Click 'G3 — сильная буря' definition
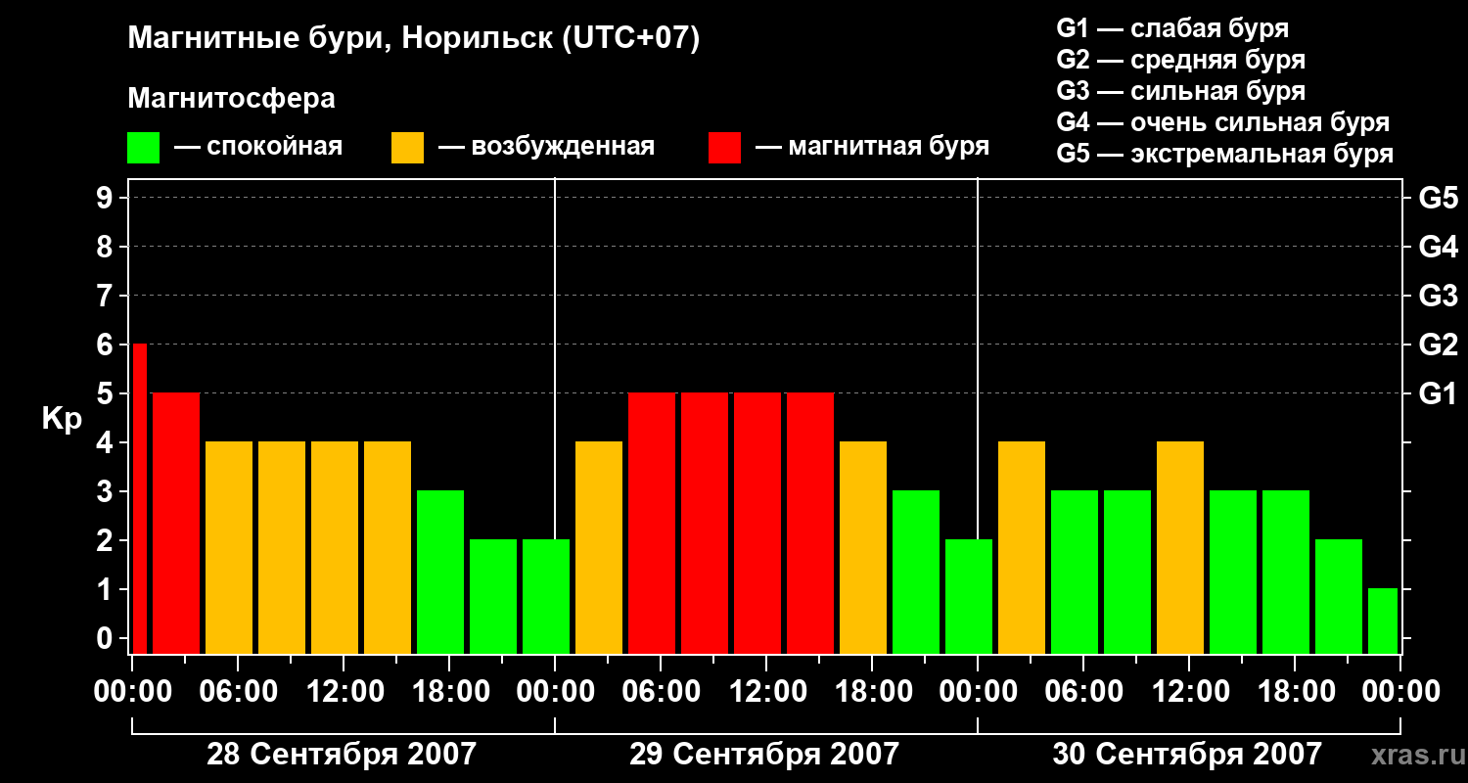 point(1181,91)
